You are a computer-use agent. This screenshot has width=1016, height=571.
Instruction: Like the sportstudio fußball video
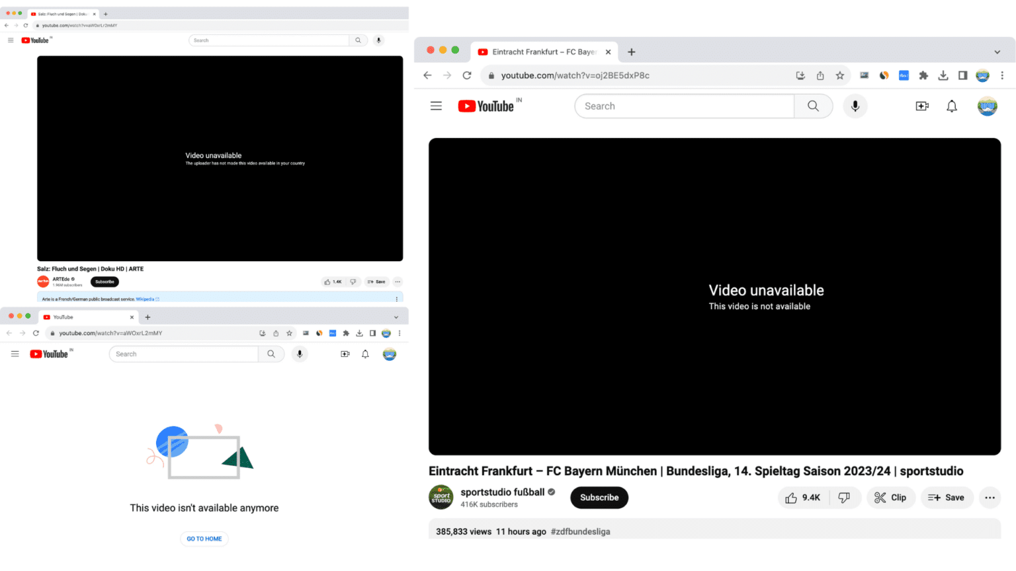(x=802, y=498)
